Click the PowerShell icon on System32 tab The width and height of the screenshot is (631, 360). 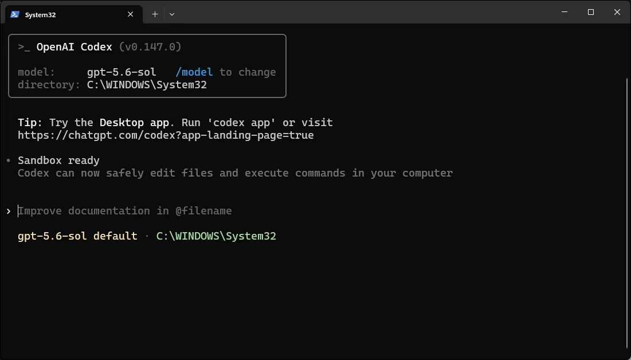(x=15, y=14)
